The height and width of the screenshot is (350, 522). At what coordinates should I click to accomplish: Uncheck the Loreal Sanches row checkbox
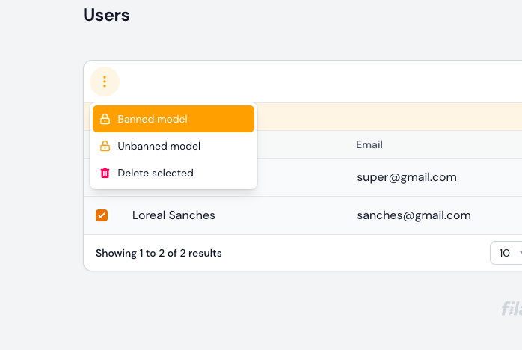coord(102,215)
